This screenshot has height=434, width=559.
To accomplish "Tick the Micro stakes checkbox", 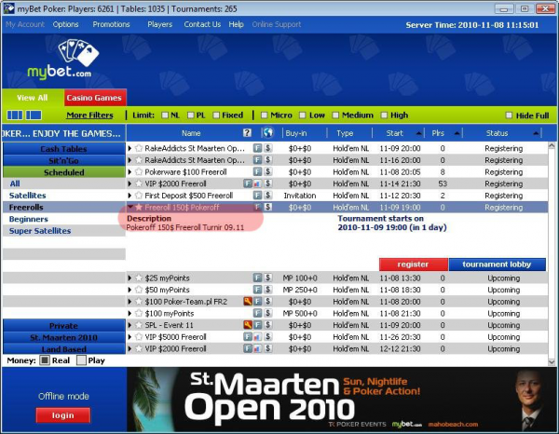I will click(265, 115).
